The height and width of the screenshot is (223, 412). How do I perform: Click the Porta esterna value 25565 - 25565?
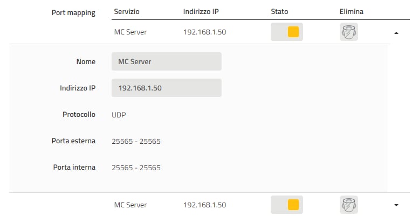coord(136,142)
